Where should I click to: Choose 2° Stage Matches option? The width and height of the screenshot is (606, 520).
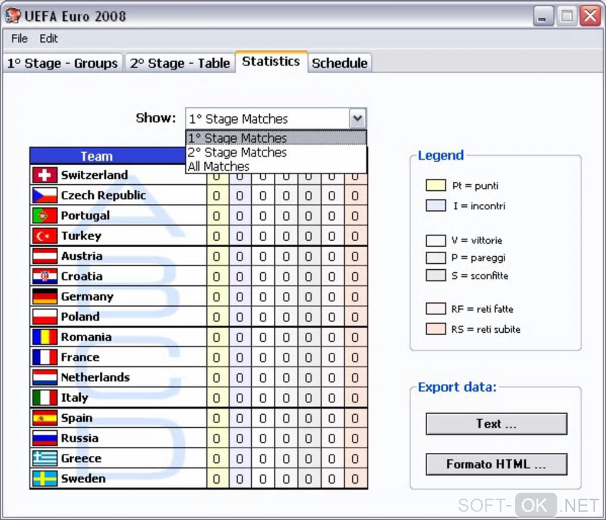276,152
